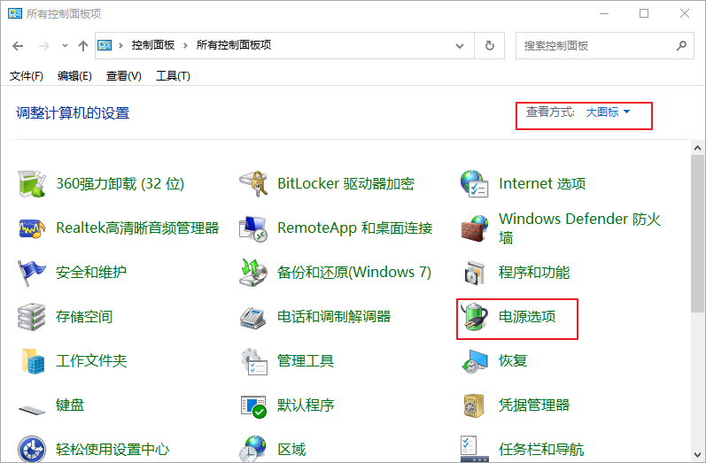706x463 pixels.
Task: Expand the address bar history dropdown
Action: tap(460, 45)
